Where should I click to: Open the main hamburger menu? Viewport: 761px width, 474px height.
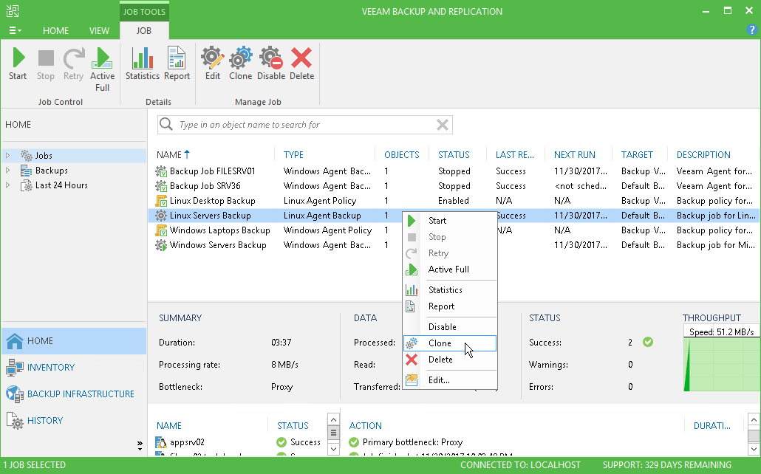click(x=15, y=30)
